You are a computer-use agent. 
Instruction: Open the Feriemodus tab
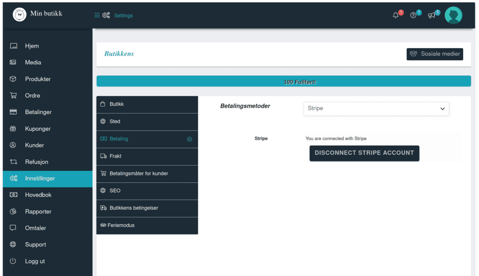[147, 225]
